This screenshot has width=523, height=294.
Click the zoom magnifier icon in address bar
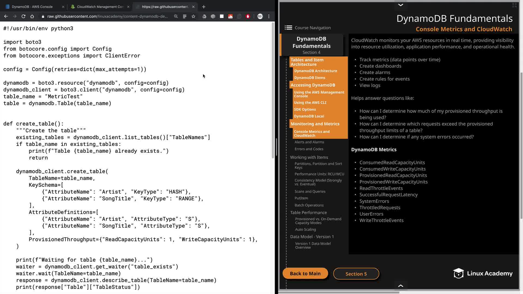tap(176, 16)
